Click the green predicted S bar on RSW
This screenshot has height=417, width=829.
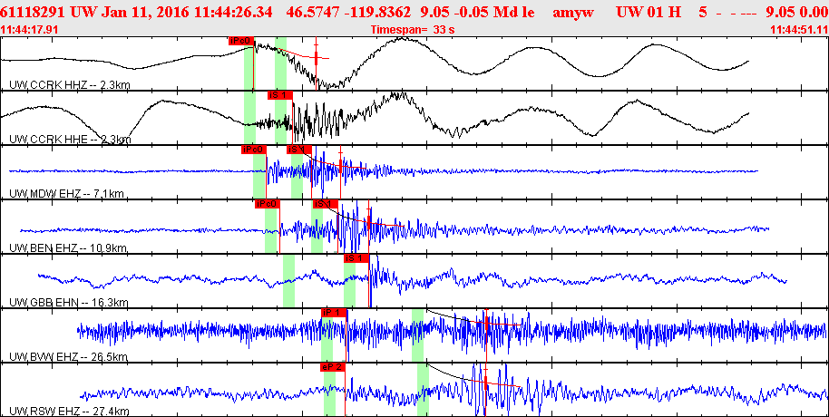click(423, 390)
